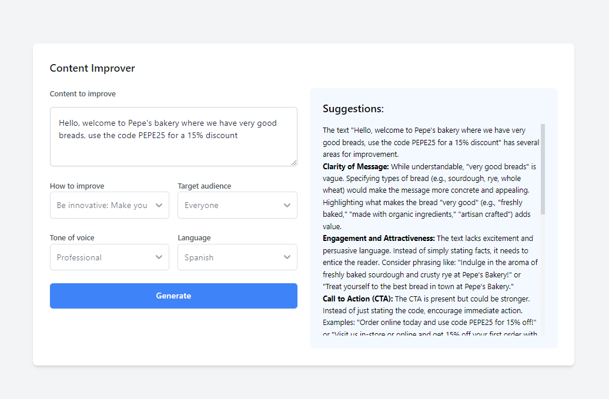
Task: Click the Target audience label
Action: [x=205, y=186]
